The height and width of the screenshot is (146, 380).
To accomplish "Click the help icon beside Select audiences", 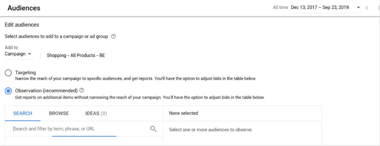I will click(113, 37).
